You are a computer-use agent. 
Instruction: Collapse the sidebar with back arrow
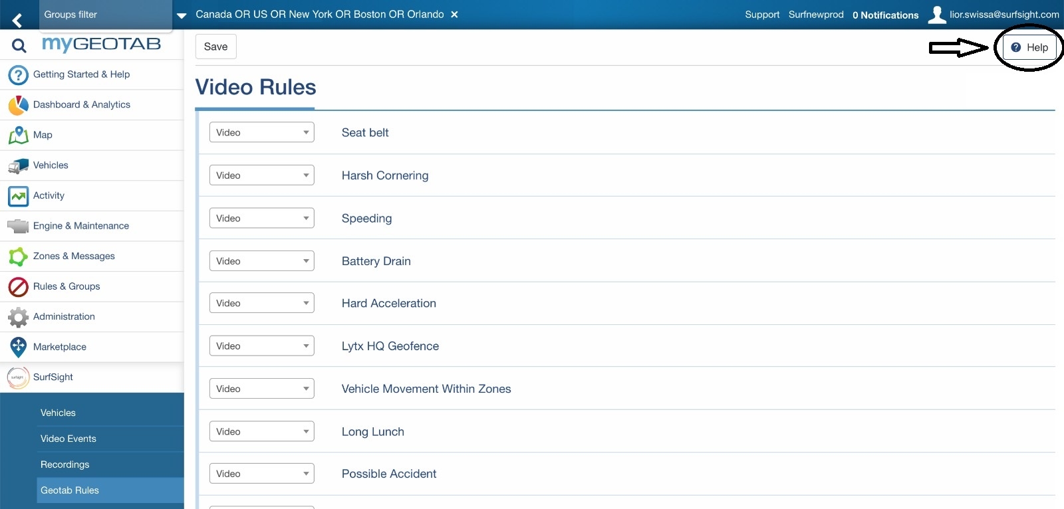tap(17, 20)
